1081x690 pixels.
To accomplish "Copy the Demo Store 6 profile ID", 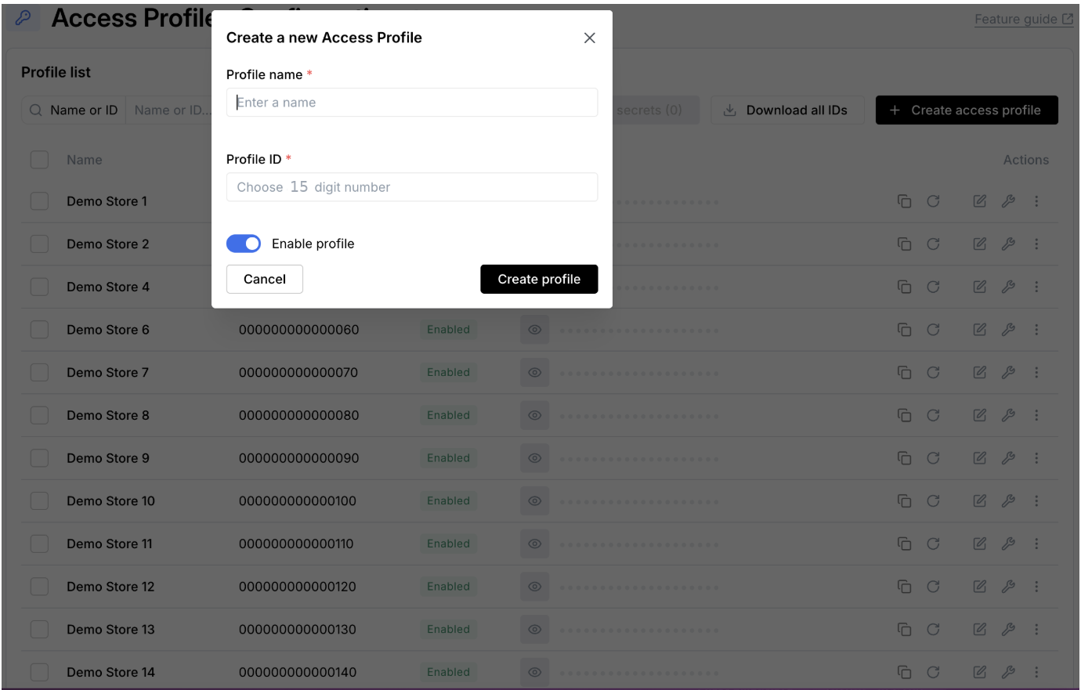I will pos(904,330).
